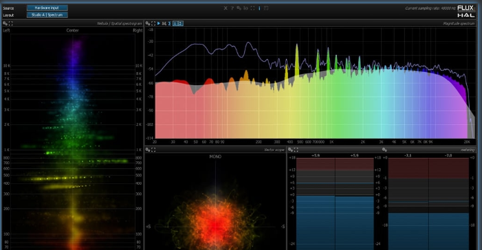Click the -114 dB label on spectrum scale
Image resolution: width=482 pixels, height=250 pixels.
pyautogui.click(x=150, y=138)
